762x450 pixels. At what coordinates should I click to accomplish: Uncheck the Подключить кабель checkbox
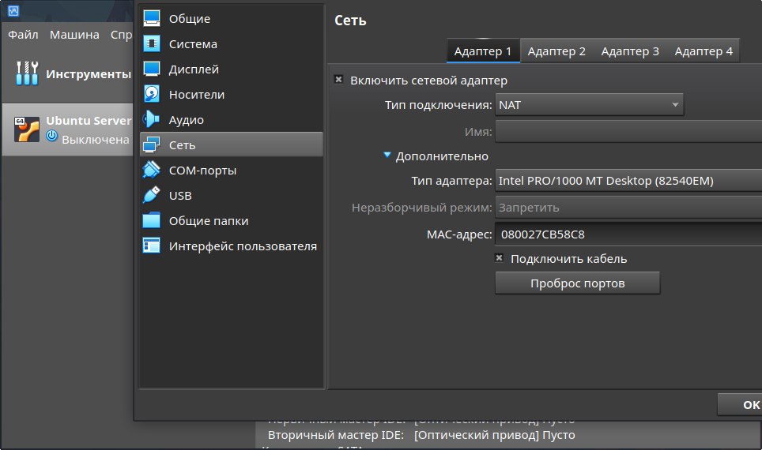point(500,259)
